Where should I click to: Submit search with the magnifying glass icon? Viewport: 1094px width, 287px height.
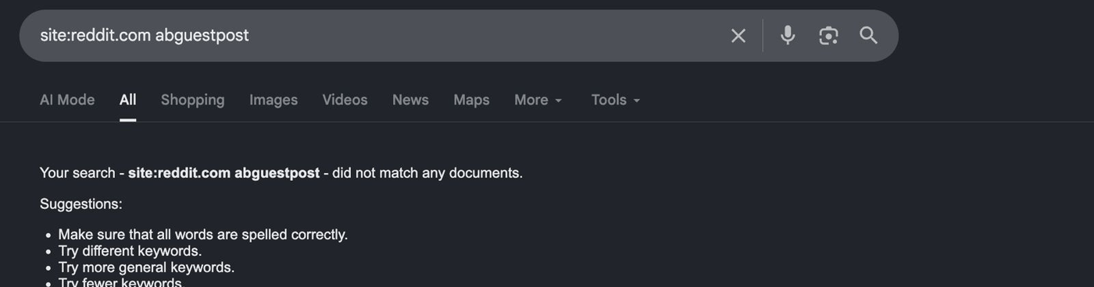[x=868, y=35]
